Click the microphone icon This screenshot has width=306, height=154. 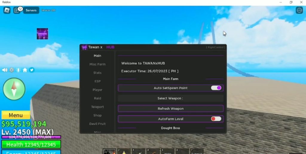click(18, 70)
